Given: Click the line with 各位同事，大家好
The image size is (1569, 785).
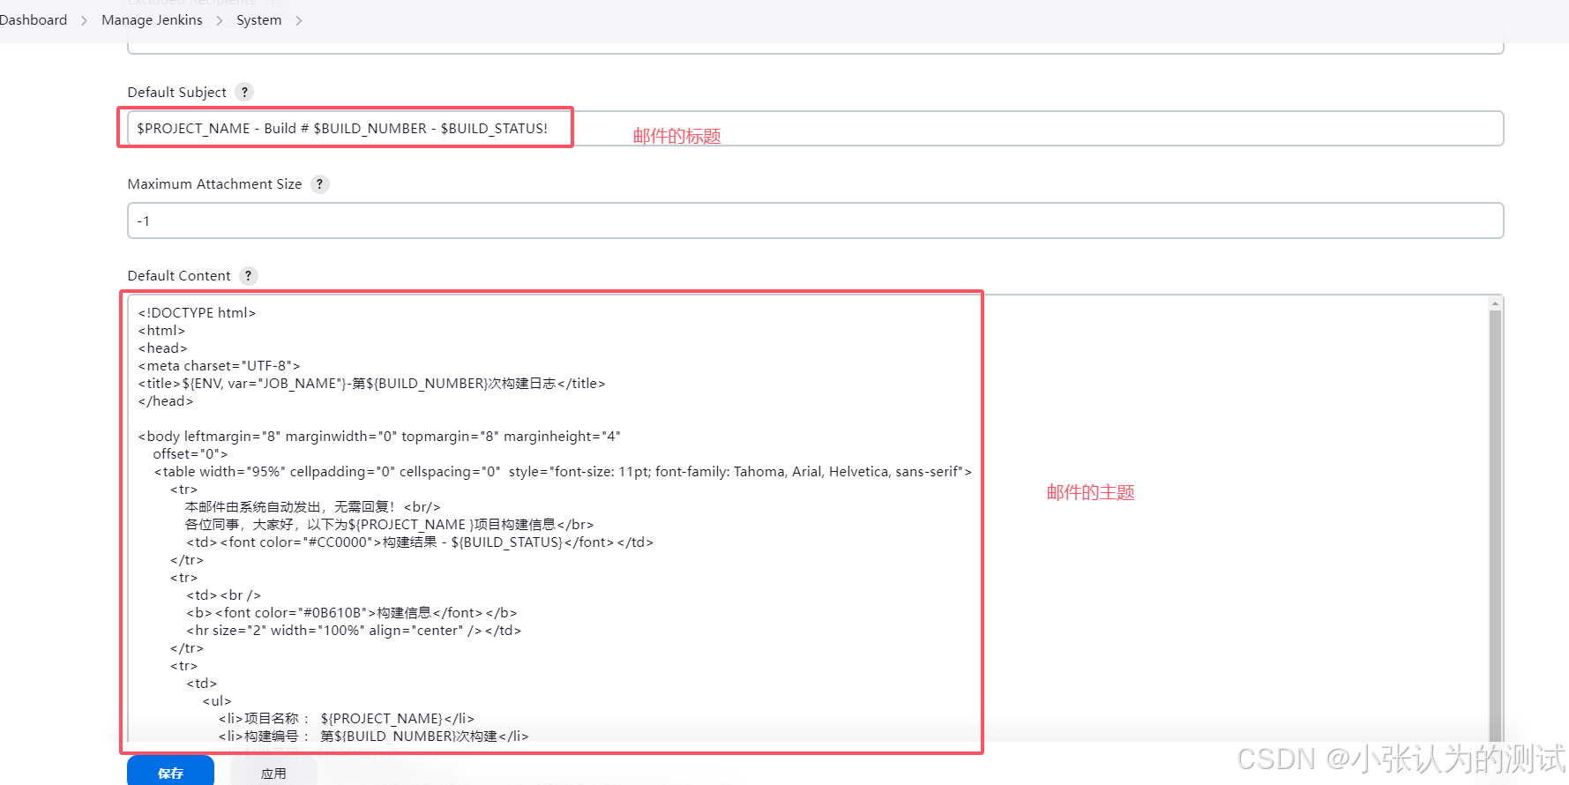Looking at the screenshot, I should (389, 524).
